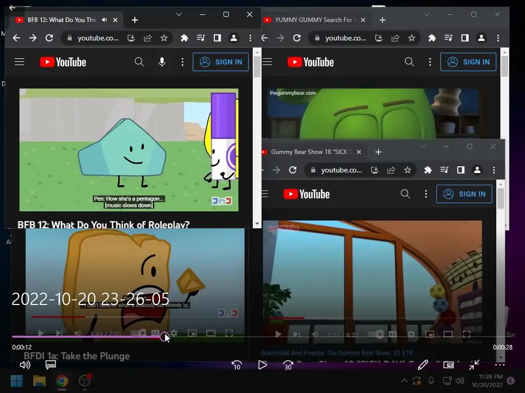The image size is (525, 393).
Task: Expand tab search in YUMMY GUMMY window
Action: click(x=426, y=14)
